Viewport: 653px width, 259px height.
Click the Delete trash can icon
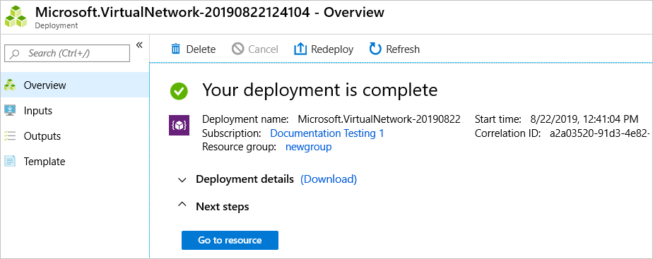click(x=176, y=49)
